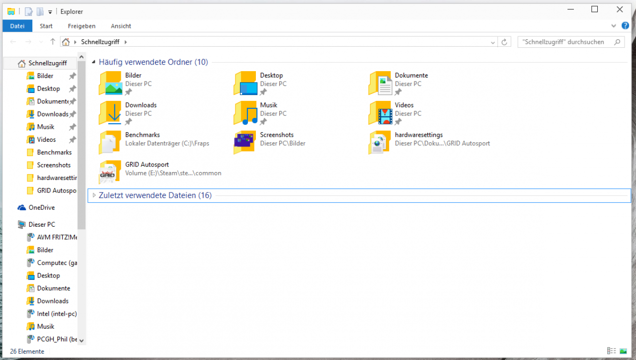Click the breadcrumb arrow after Schnellzugriff
Image resolution: width=636 pixels, height=360 pixels.
pos(126,42)
